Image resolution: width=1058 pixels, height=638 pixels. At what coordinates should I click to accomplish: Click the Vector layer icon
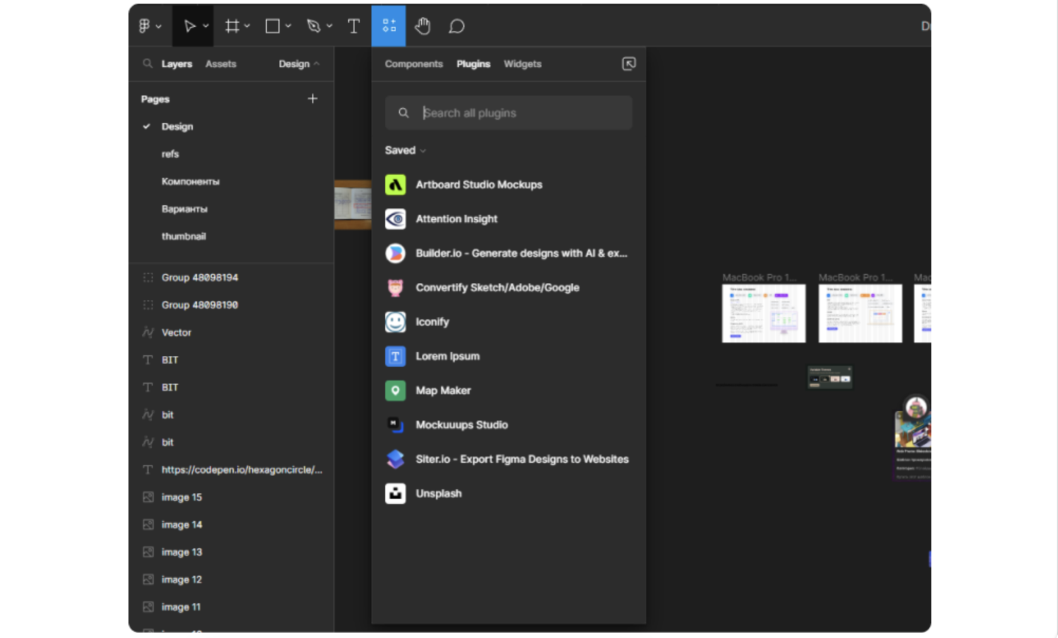(x=148, y=332)
